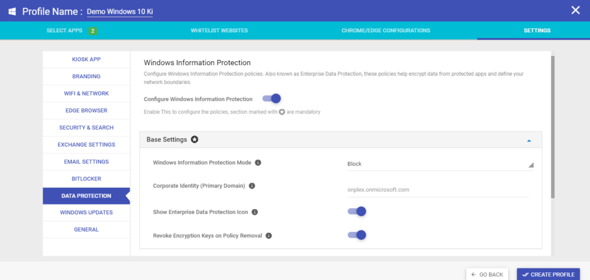Click the Windows logo icon beside Profile Name

coord(12,12)
